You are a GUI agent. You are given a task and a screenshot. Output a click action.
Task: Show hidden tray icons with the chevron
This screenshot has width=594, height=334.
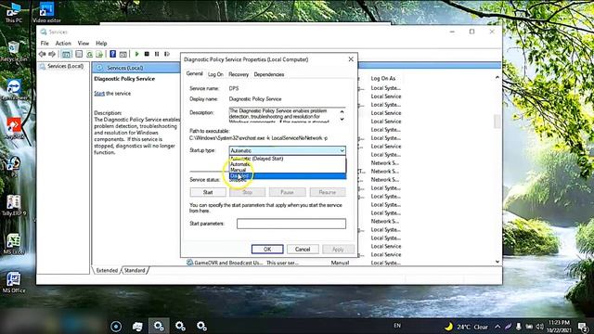497,327
